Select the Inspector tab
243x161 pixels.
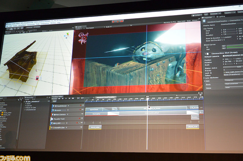click(x=208, y=18)
